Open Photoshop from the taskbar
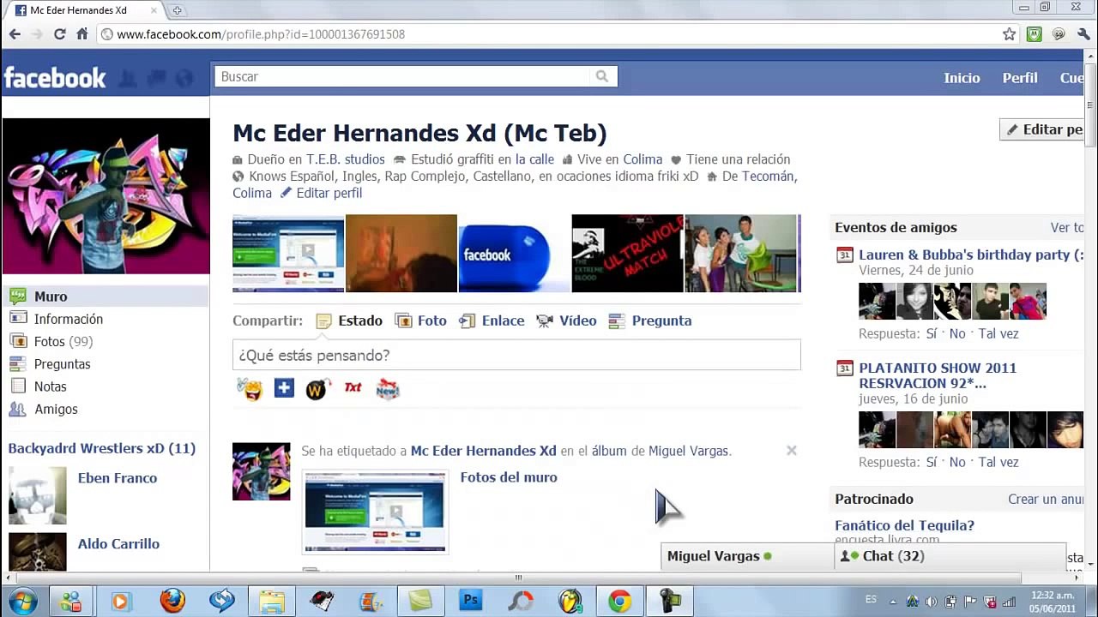The height and width of the screenshot is (617, 1098). 471,601
